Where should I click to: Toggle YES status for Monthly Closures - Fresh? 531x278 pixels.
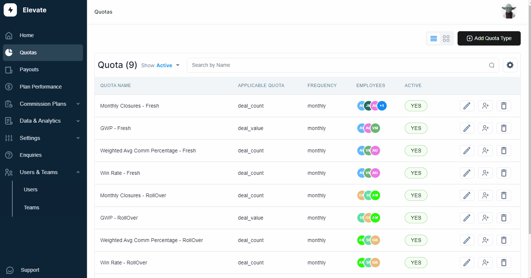point(416,106)
